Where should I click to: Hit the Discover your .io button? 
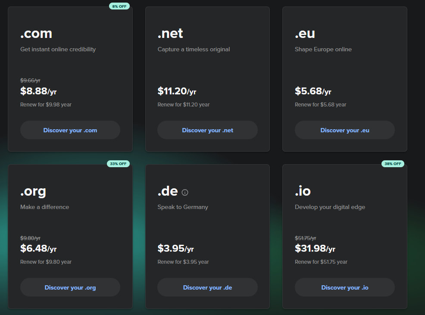(345, 287)
